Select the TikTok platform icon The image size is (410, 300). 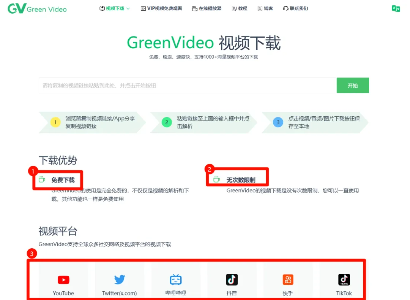click(344, 279)
